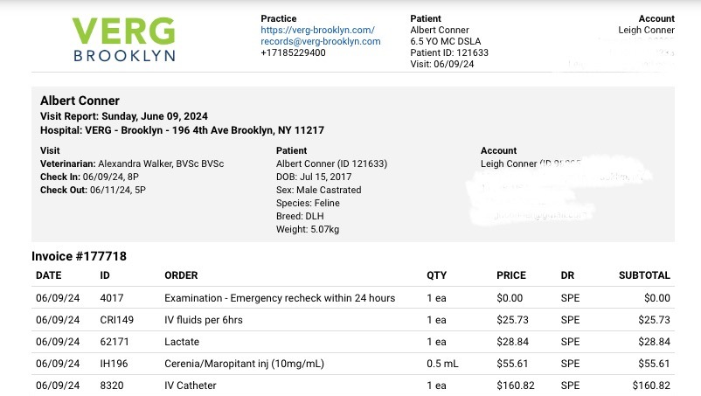
Task: Click the Albert Conner report title
Action: [x=80, y=101]
